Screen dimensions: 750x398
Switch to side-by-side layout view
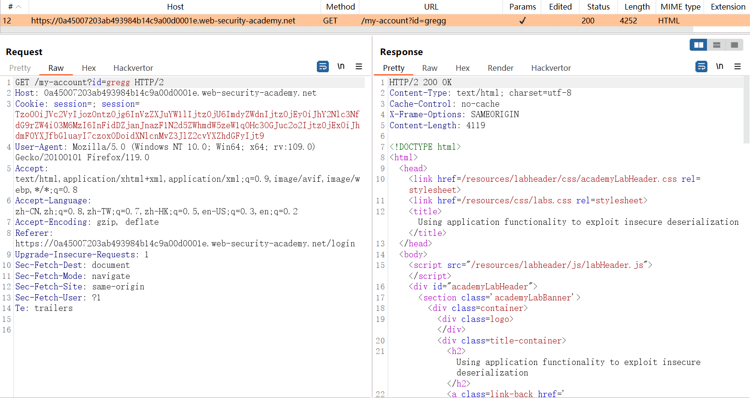698,45
